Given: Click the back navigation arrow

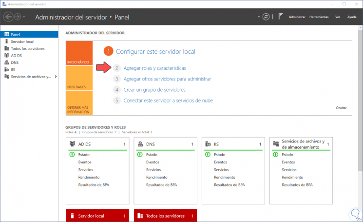Looking at the screenshot, I should [x=9, y=17].
